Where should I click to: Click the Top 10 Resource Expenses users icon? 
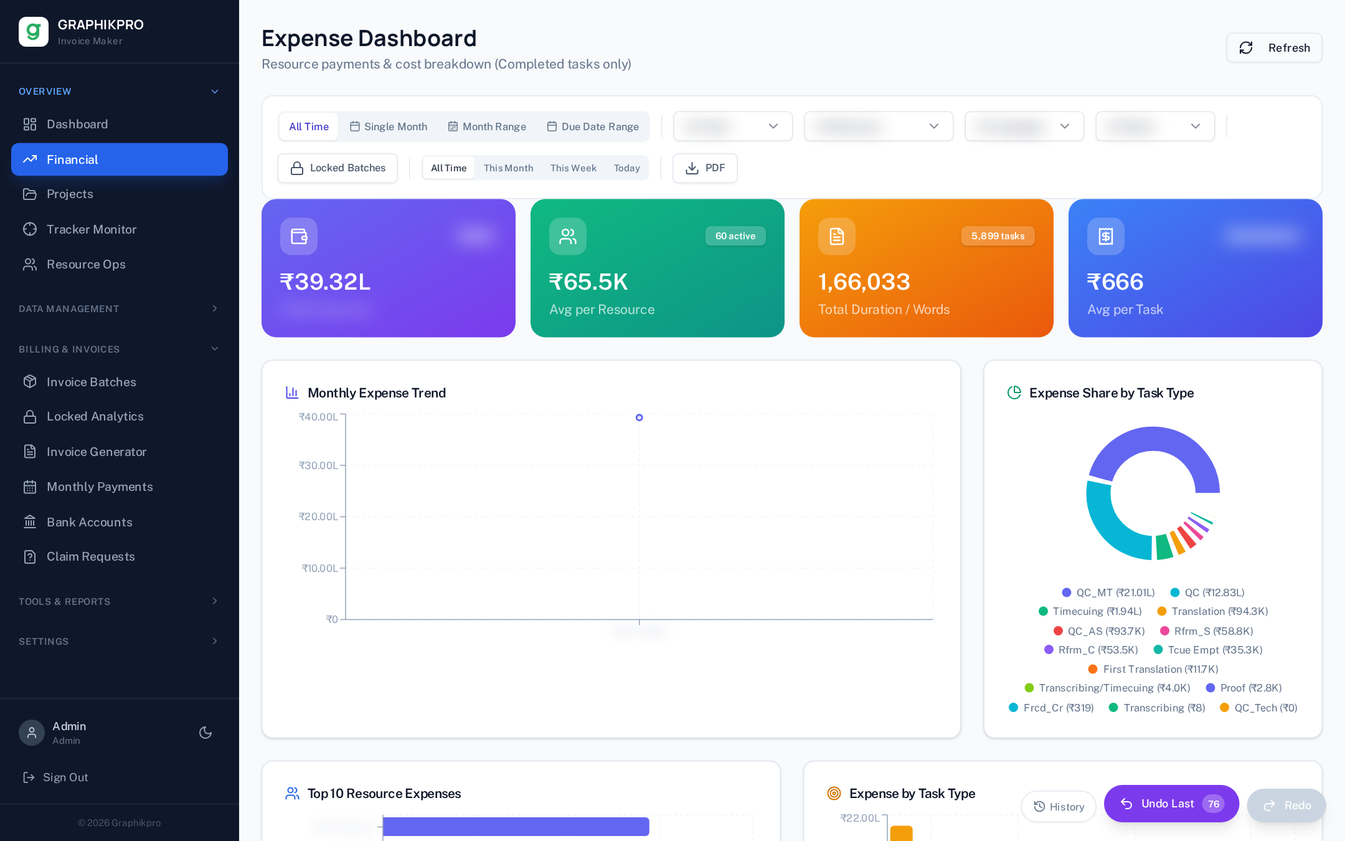(x=292, y=793)
